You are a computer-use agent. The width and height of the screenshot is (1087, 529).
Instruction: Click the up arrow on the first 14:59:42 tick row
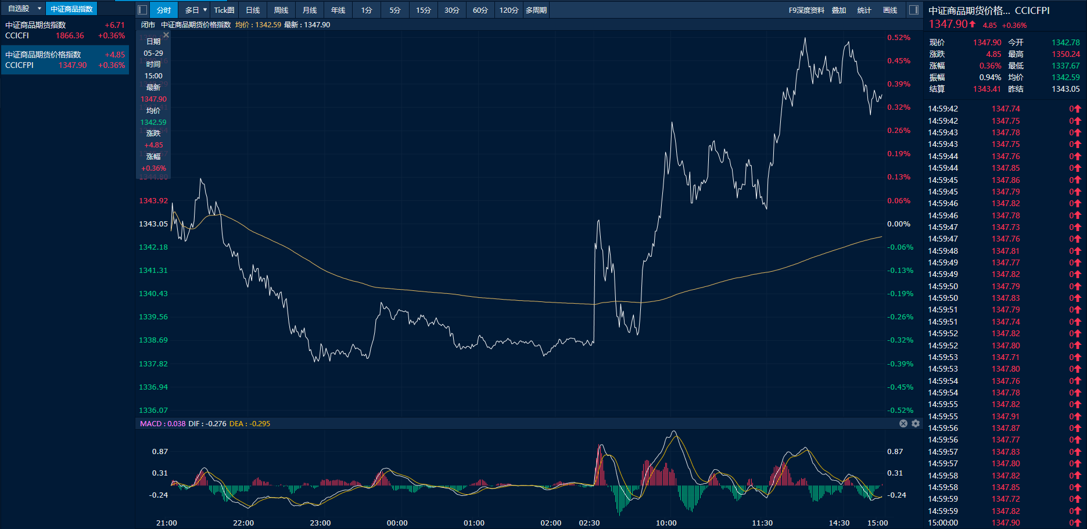[x=1077, y=109]
